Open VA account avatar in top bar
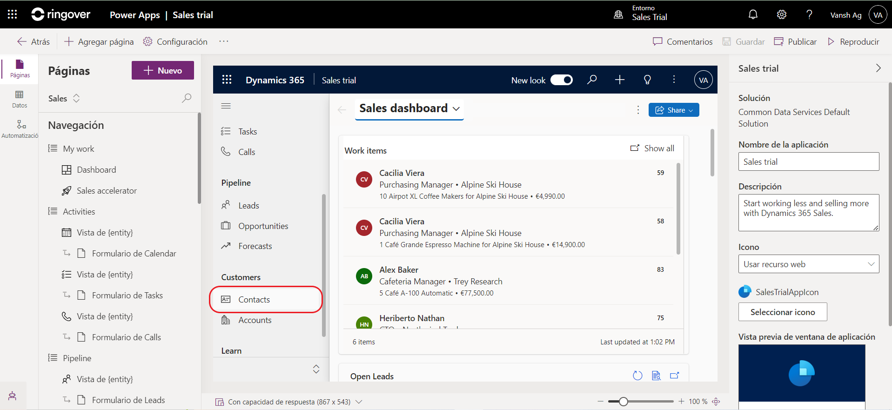The image size is (892, 410). (x=878, y=15)
